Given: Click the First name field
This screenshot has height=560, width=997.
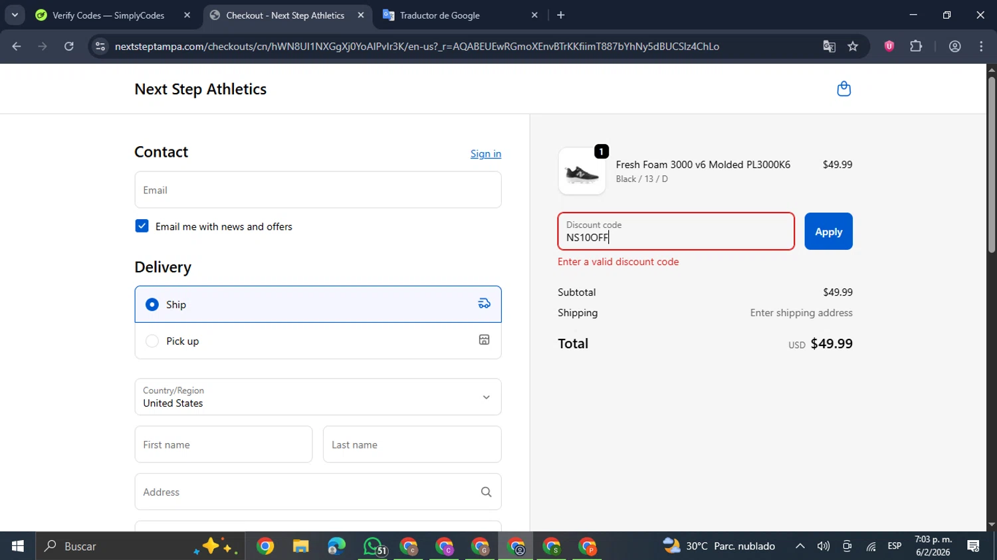Looking at the screenshot, I should (x=223, y=444).
